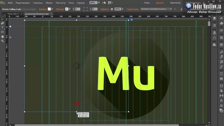Click the stroke weight stepper arrows
Viewport: 224px width, 126px height.
73,9
